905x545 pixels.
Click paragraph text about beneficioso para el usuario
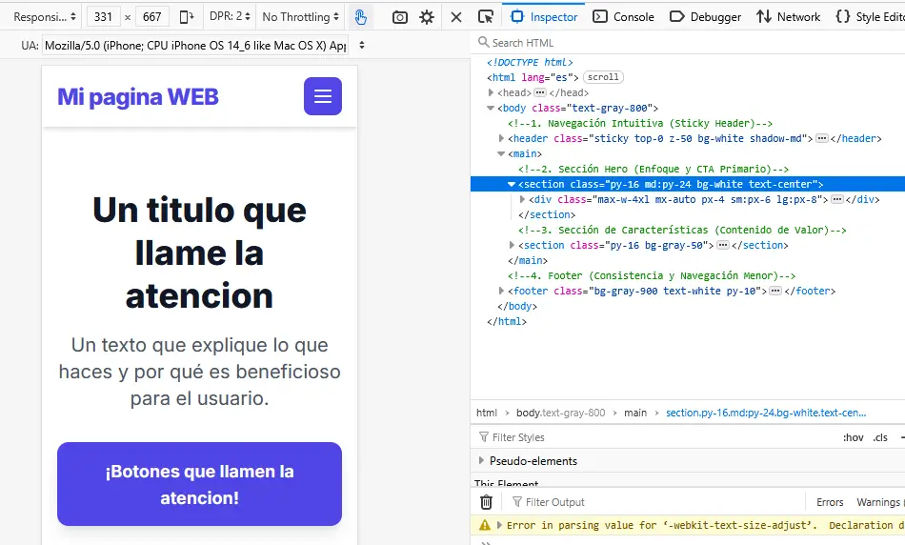coord(200,372)
